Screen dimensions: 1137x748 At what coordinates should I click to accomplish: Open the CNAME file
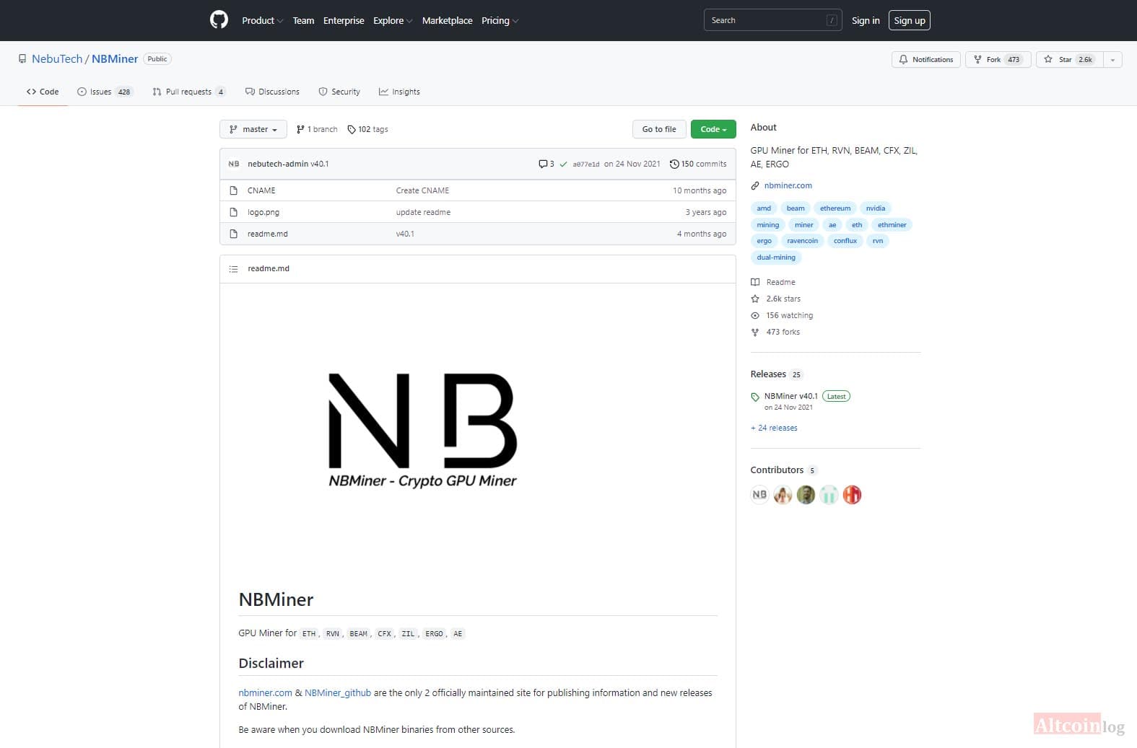tap(261, 191)
